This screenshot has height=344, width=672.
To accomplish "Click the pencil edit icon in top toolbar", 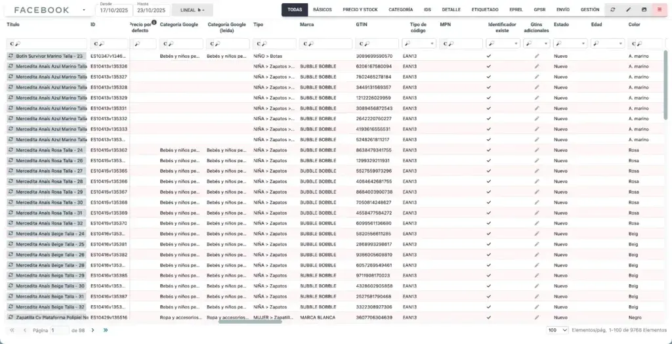I will click(628, 9).
